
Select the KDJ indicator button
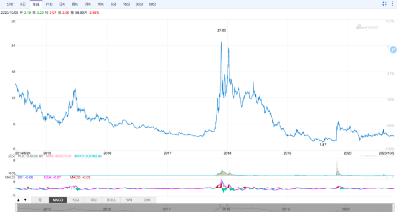[76, 200]
